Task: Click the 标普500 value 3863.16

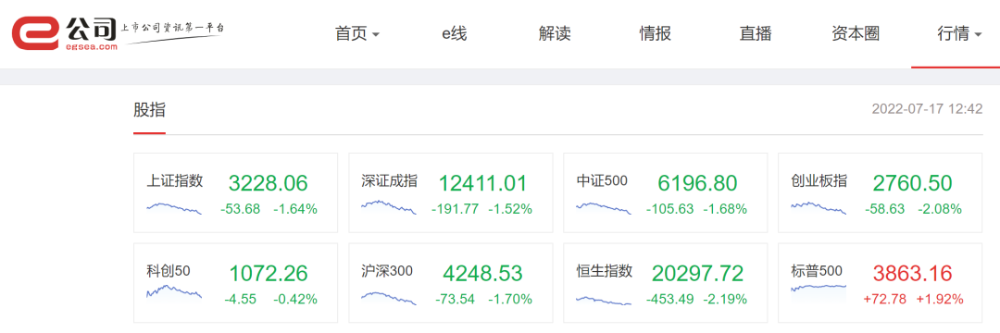Action: pos(912,273)
